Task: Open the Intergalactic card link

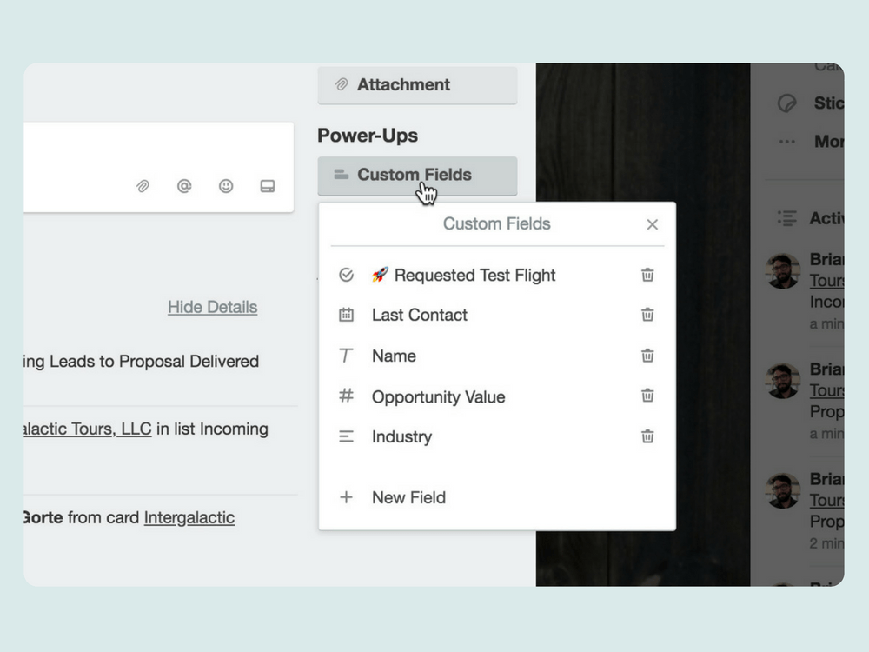Action: click(189, 518)
